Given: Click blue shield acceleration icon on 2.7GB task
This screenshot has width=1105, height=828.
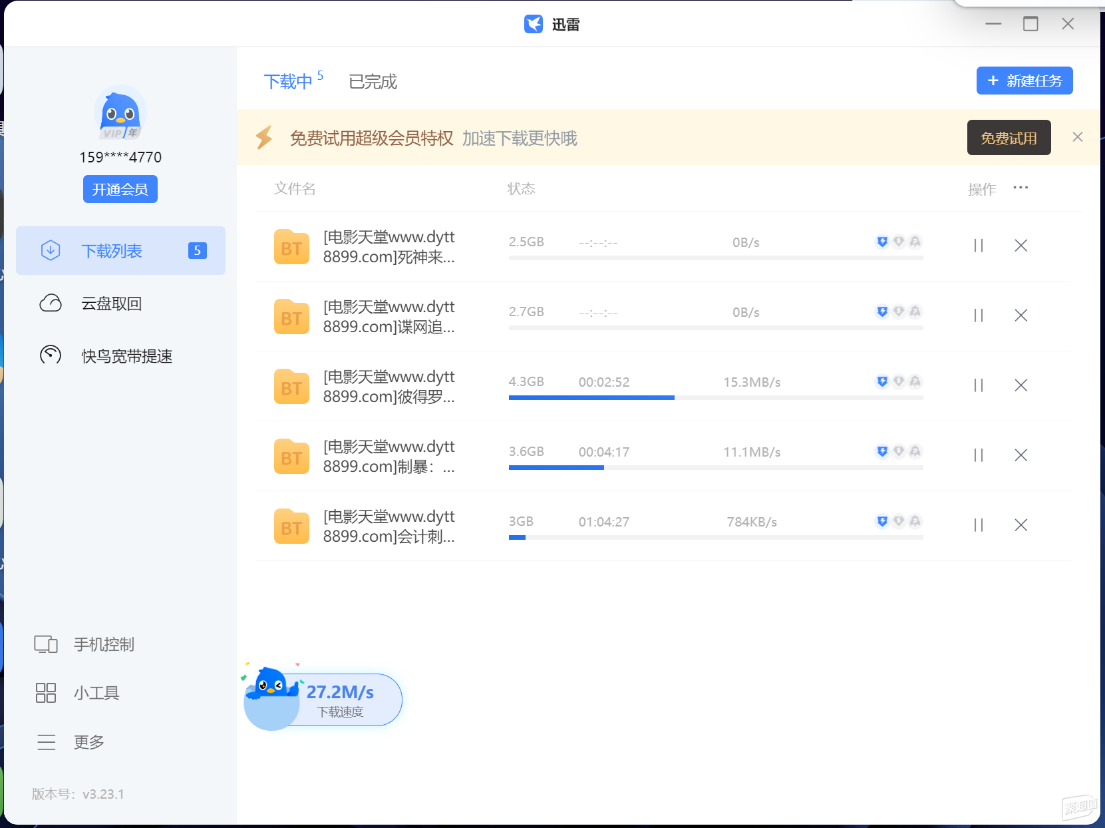Looking at the screenshot, I should 882,311.
